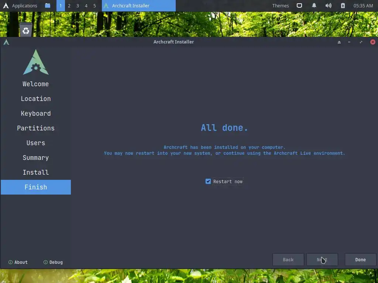Image resolution: width=378 pixels, height=283 pixels.
Task: Select the Install step in sidebar
Action: point(36,172)
